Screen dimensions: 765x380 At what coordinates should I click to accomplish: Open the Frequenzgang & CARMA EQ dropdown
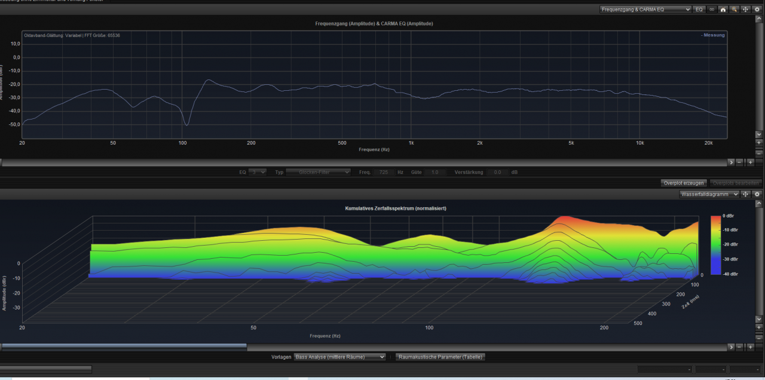[645, 10]
